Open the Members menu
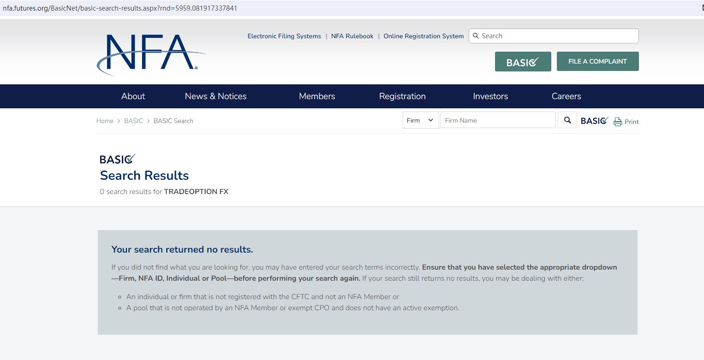This screenshot has height=360, width=704. click(x=317, y=96)
